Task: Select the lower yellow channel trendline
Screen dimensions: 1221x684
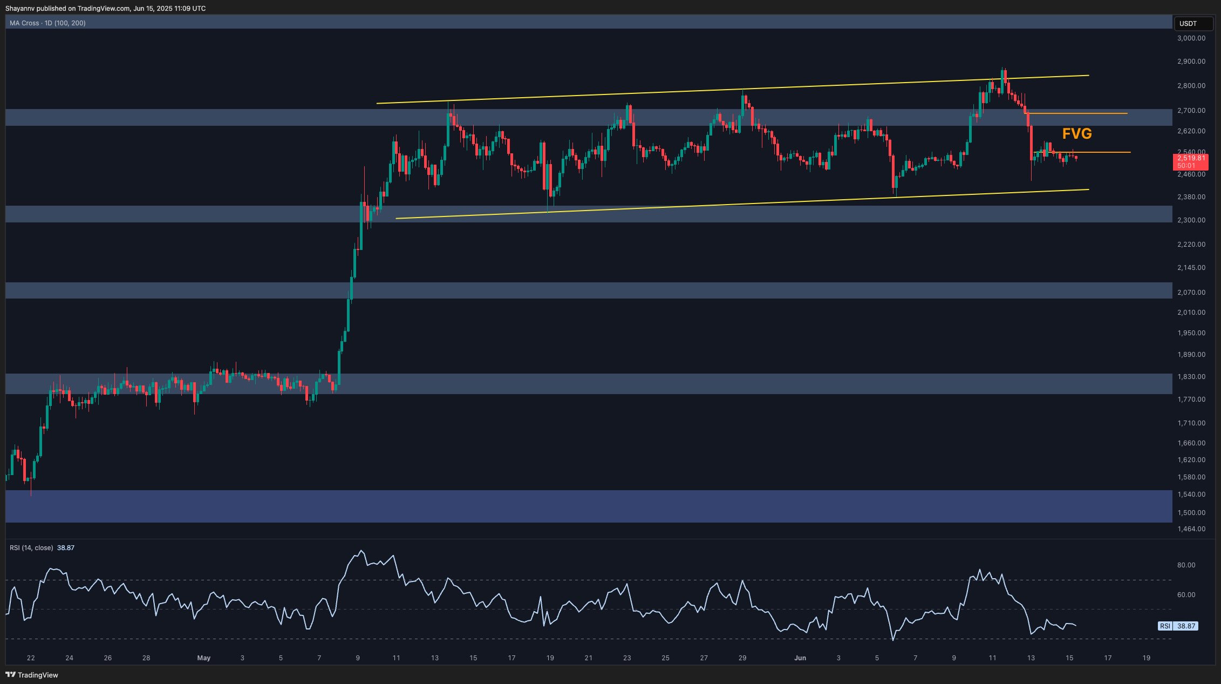Action: 647,208
